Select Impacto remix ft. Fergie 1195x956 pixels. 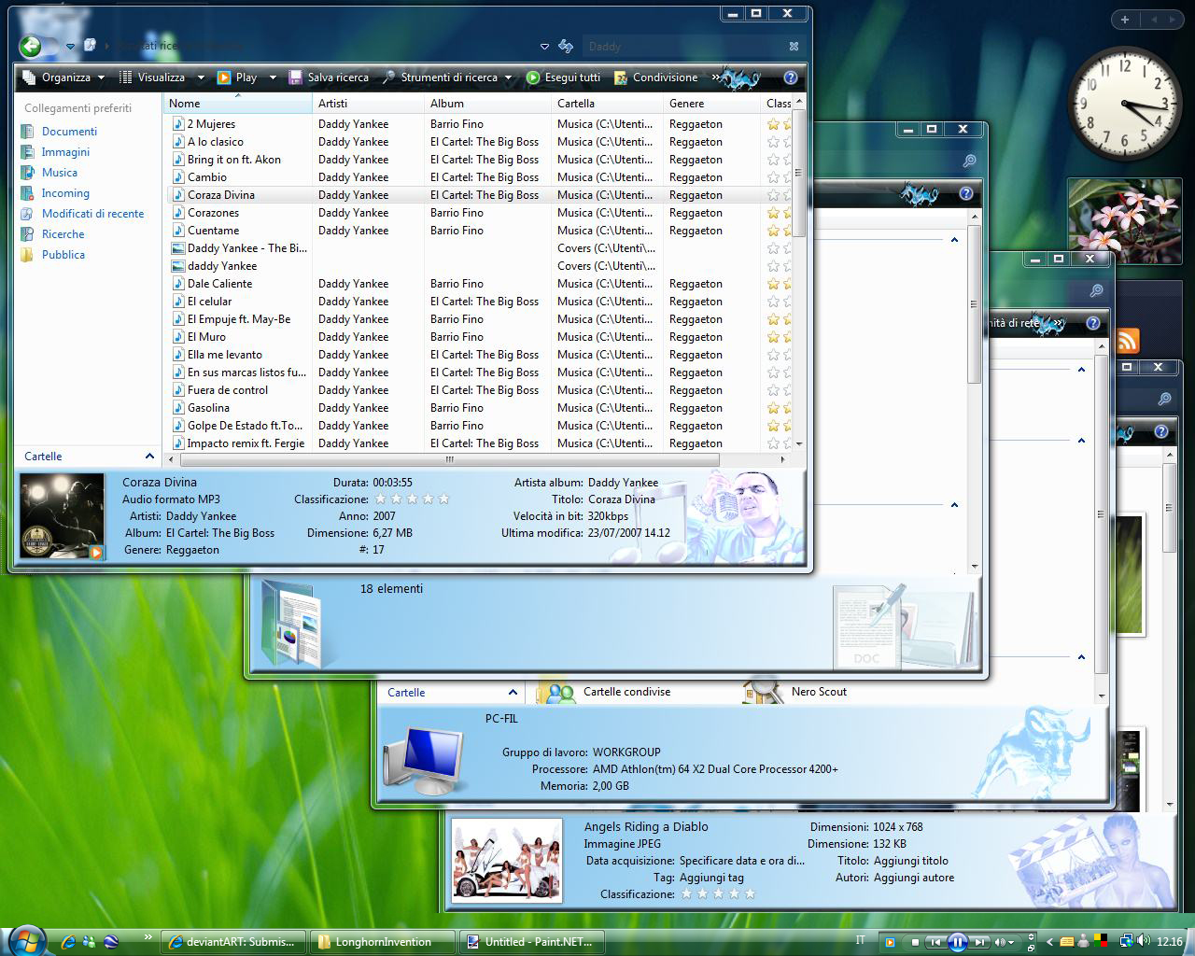coord(246,443)
